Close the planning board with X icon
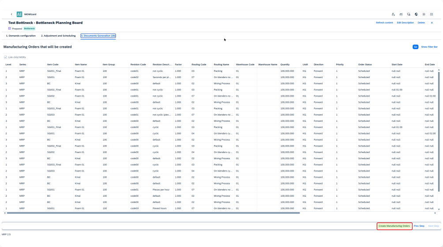 432,22
